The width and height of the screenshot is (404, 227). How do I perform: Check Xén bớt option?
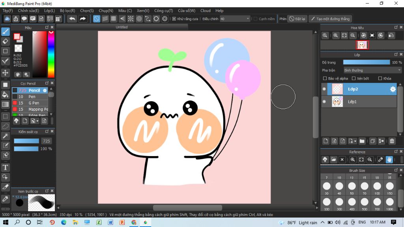point(354,78)
